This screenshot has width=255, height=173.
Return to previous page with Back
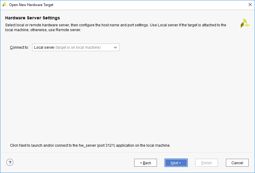coord(145,163)
